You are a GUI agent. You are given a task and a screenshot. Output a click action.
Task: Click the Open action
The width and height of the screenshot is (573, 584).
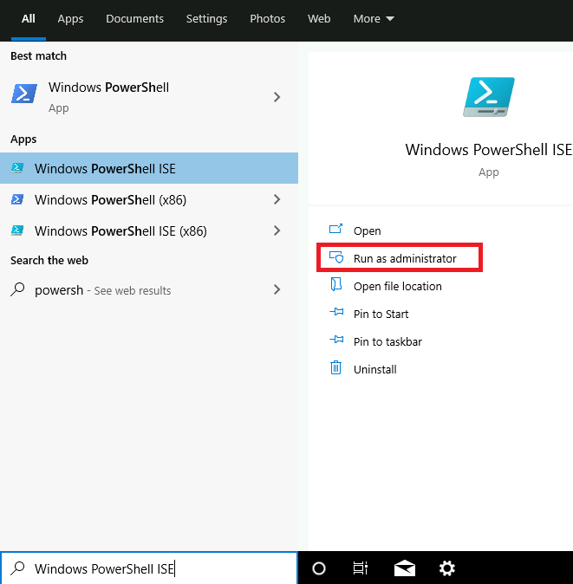367,231
